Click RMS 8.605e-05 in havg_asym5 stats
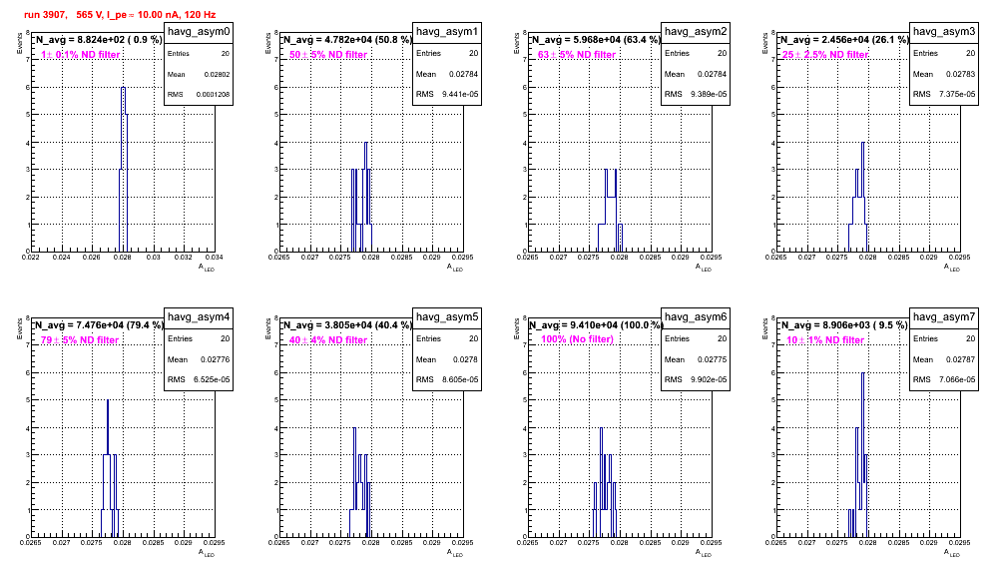 [447, 379]
